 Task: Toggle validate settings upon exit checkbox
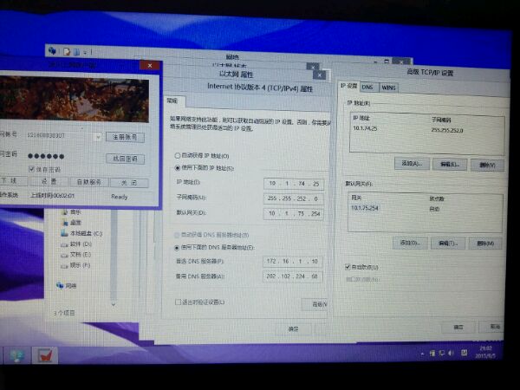(178, 302)
